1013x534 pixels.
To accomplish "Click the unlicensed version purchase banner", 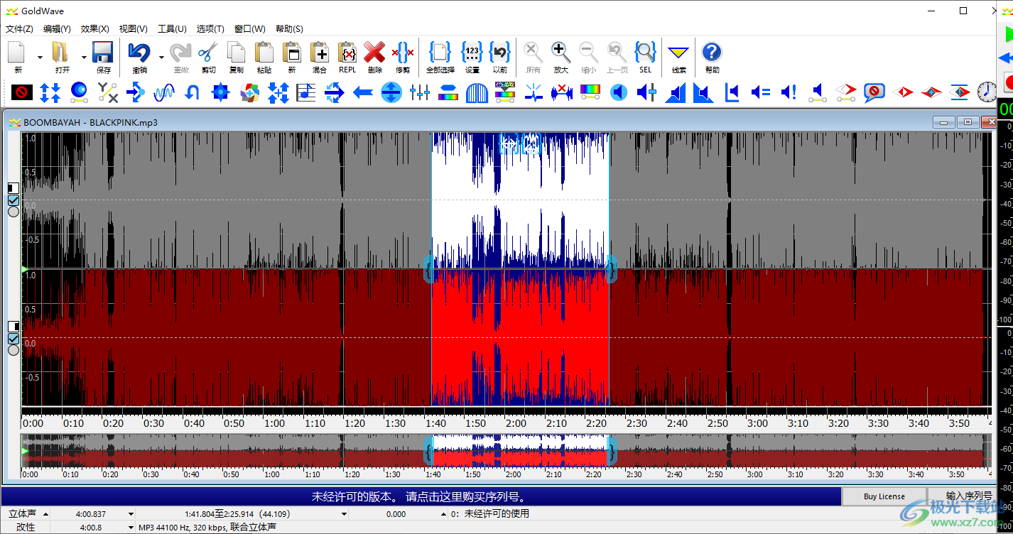I will [422, 496].
